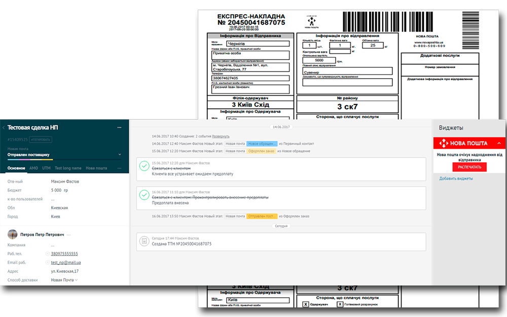The image size is (507, 317).
Task: Click the volumetric weight field showing 25
Action: coord(373,45)
